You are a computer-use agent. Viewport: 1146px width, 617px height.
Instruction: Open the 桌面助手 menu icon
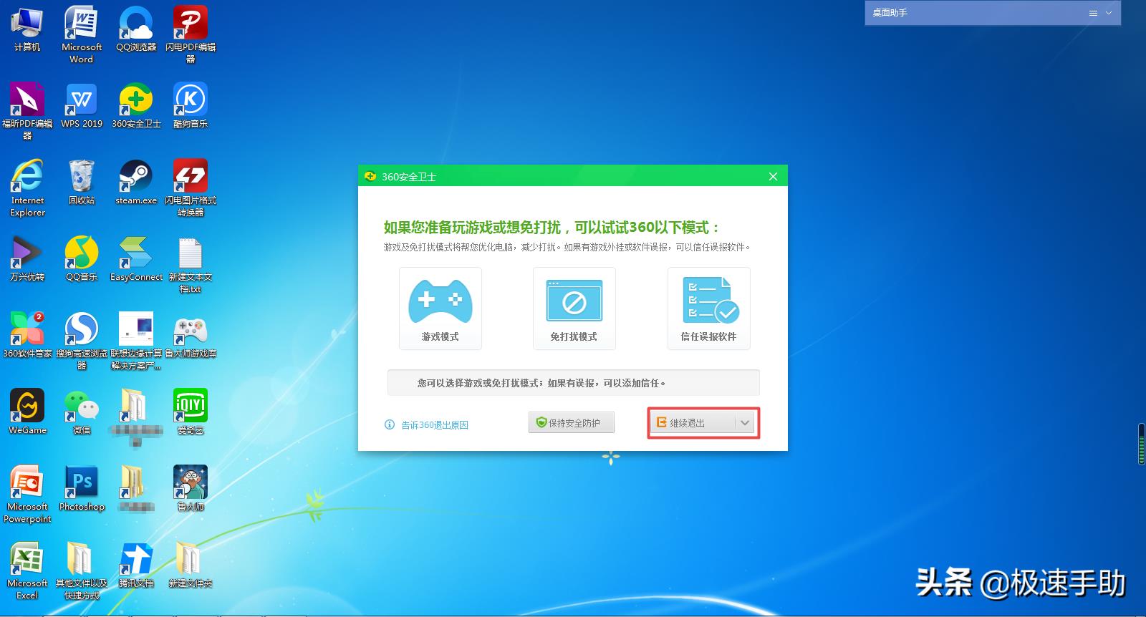coord(1093,13)
